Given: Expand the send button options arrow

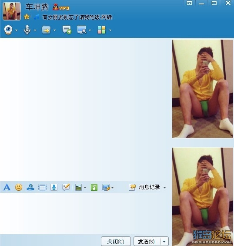Looking at the screenshot, I should [164, 241].
